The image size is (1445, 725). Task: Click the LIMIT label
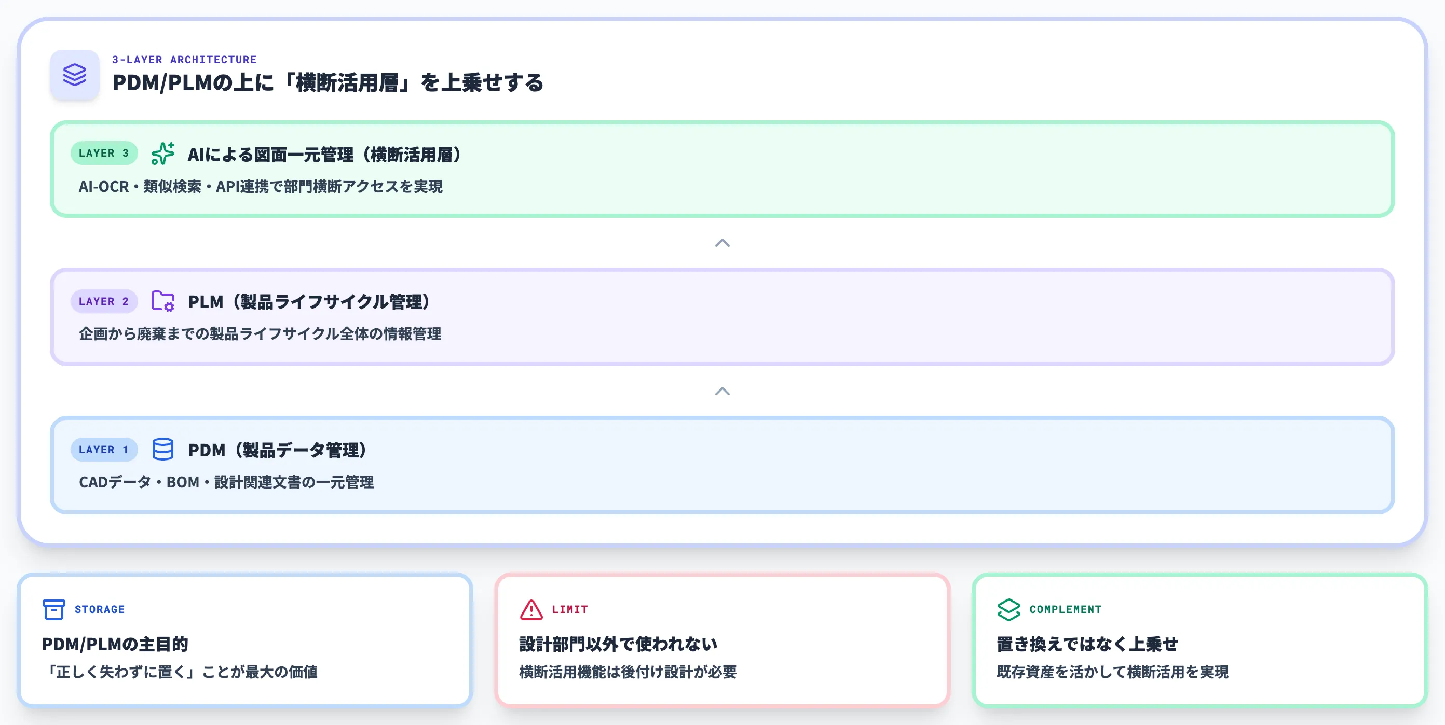(570, 609)
